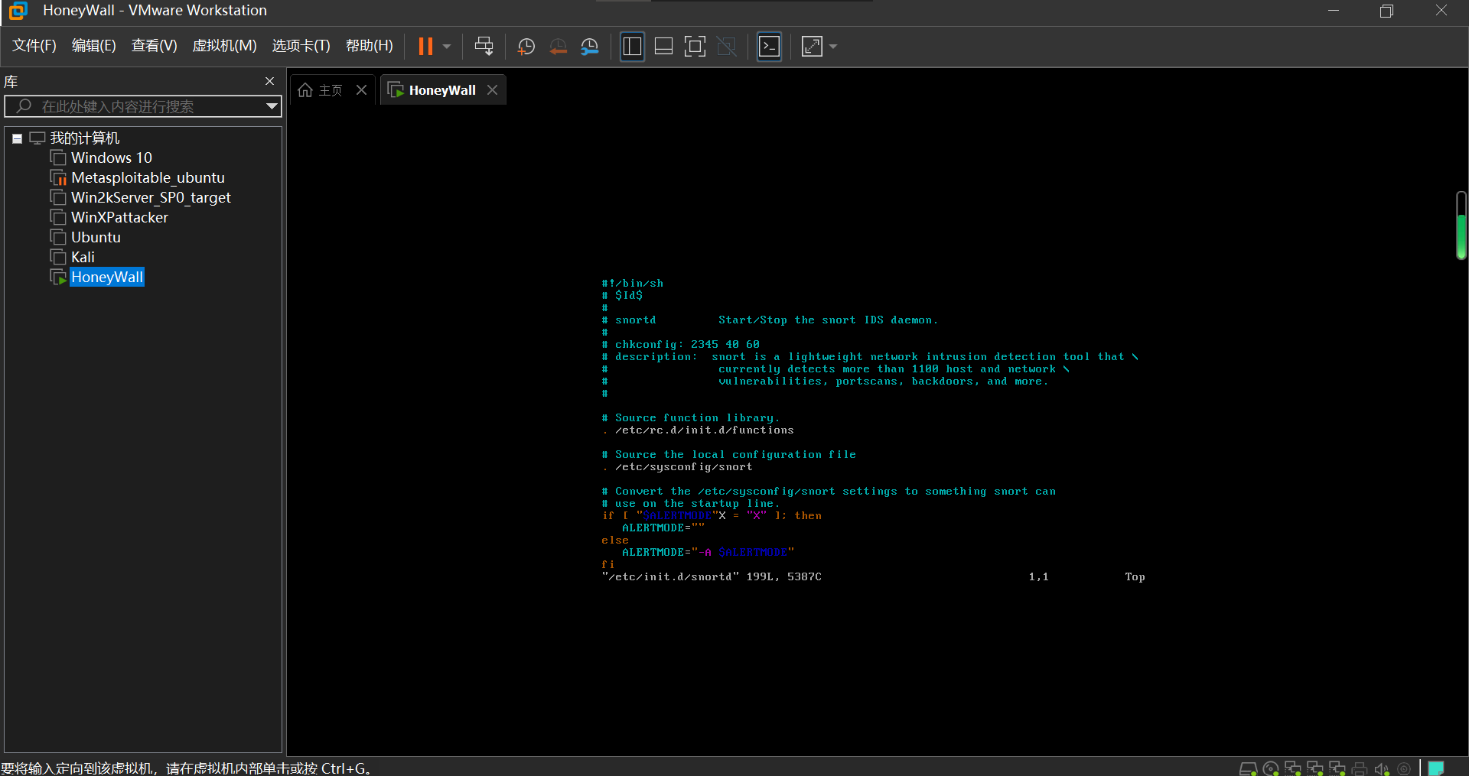Pause the HoneyWall virtual machine
Image resolution: width=1469 pixels, height=776 pixels.
[x=425, y=47]
